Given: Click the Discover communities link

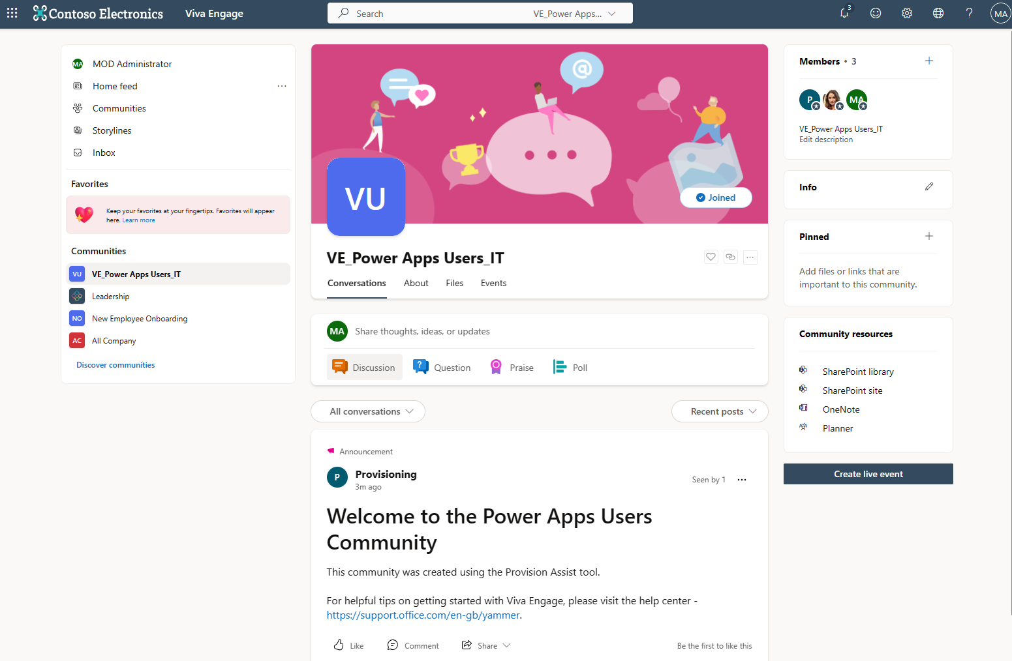Looking at the screenshot, I should (x=115, y=365).
